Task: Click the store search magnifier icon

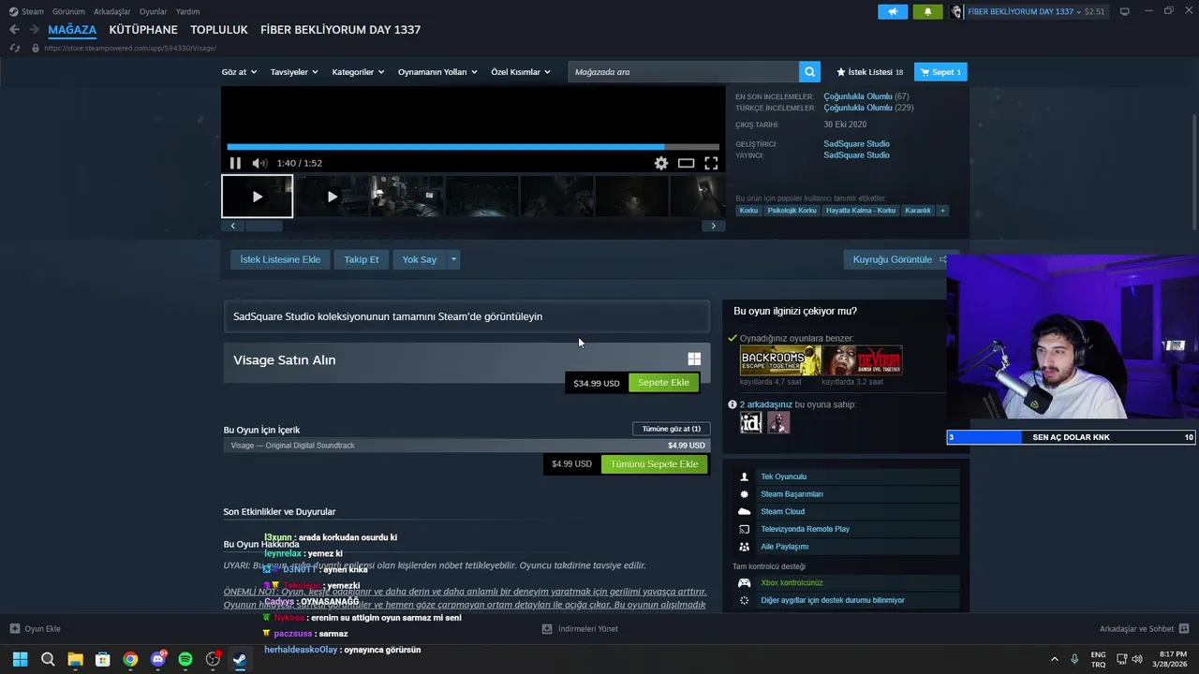Action: (x=809, y=72)
